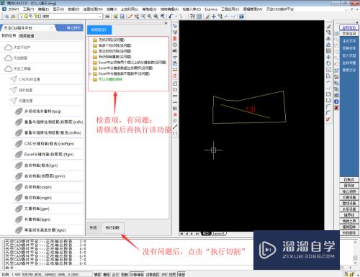Click the 执行切割 button
Image resolution: width=360 pixels, height=277 pixels.
click(x=112, y=227)
